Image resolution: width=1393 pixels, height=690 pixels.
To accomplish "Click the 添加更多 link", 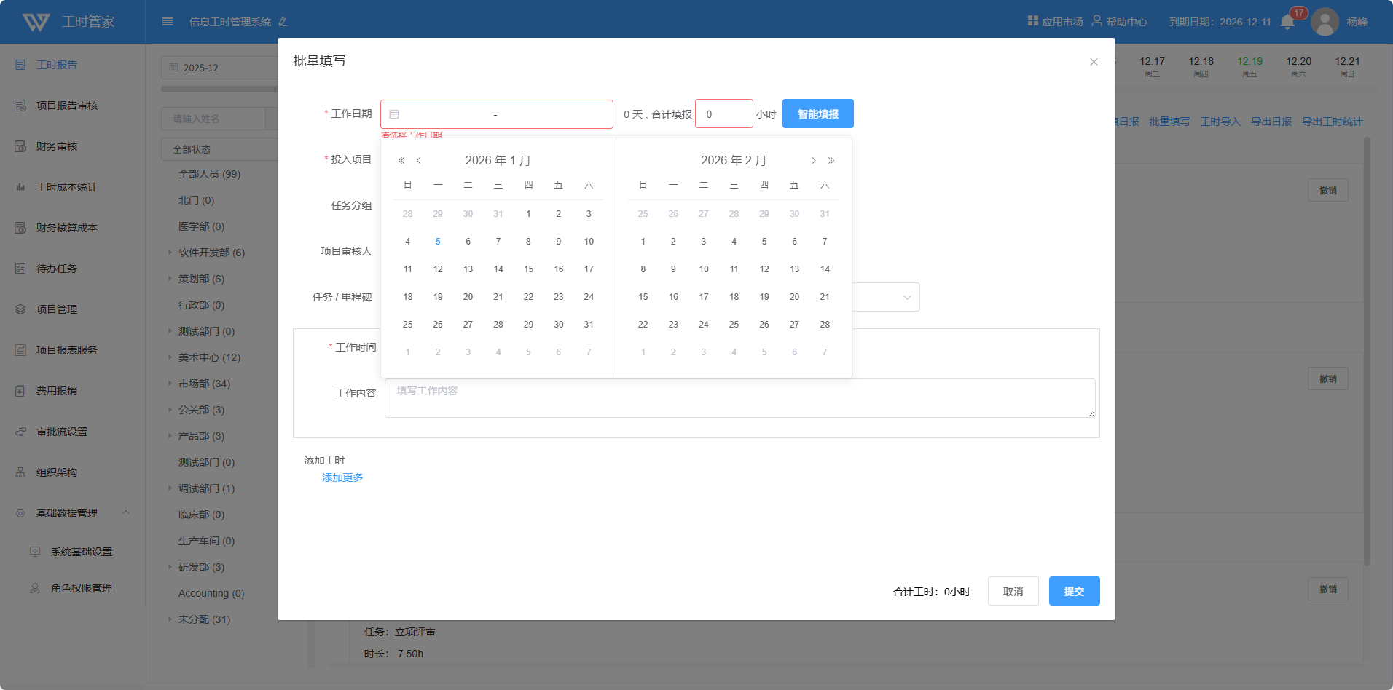I will coord(342,477).
